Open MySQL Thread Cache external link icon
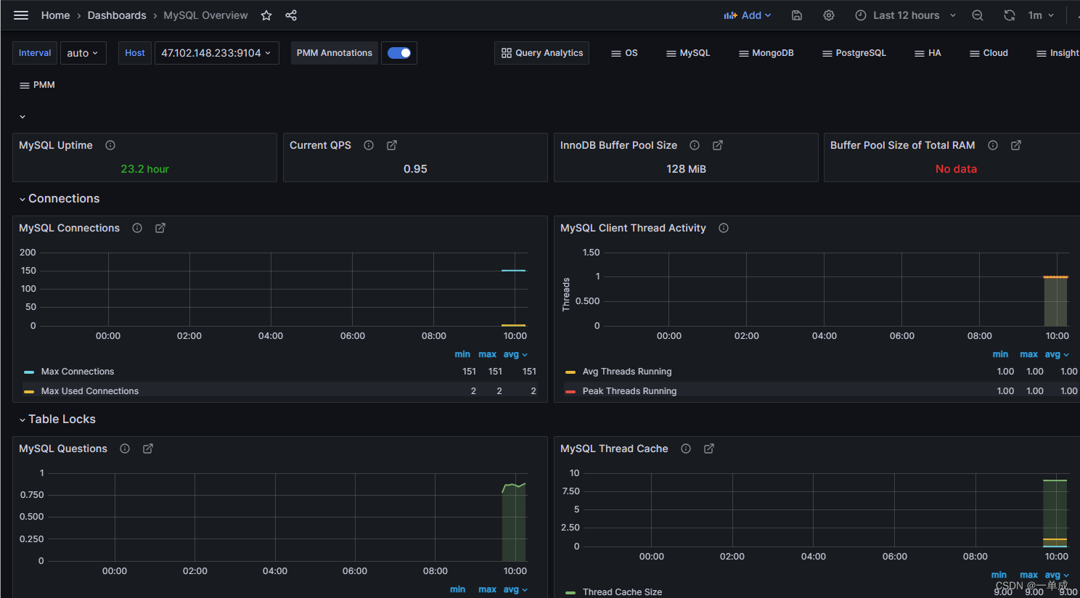Image resolution: width=1080 pixels, height=598 pixels. click(x=709, y=448)
